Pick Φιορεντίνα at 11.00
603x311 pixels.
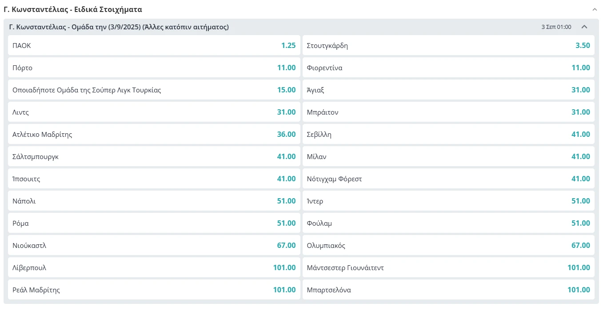point(448,68)
